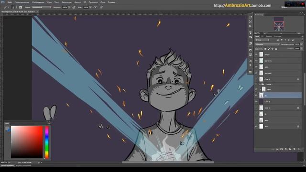Toggle lock all padlock icon
The image size is (306, 172).
[276, 49]
